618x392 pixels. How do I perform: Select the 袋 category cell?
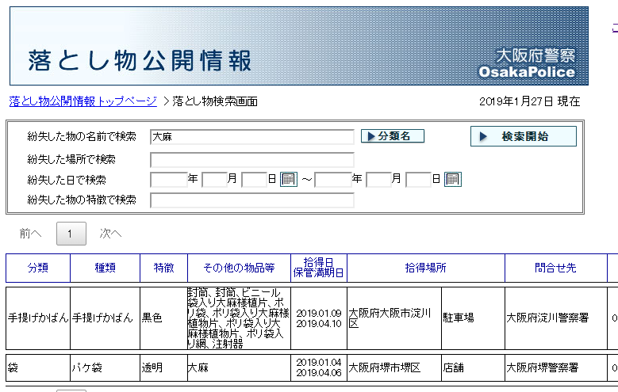tap(38, 367)
